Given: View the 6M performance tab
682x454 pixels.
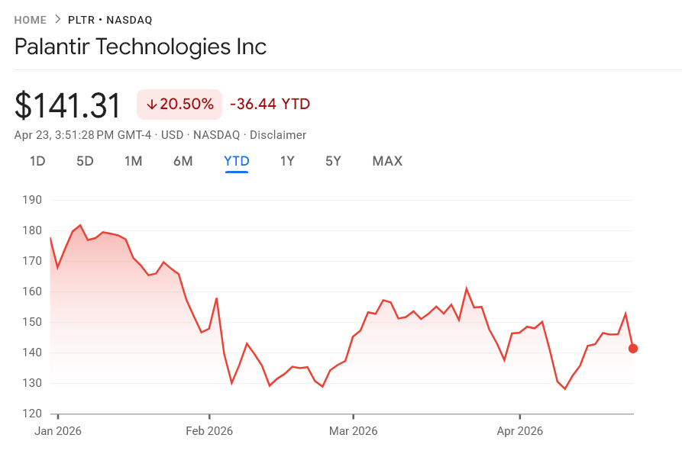Looking at the screenshot, I should tap(183, 161).
